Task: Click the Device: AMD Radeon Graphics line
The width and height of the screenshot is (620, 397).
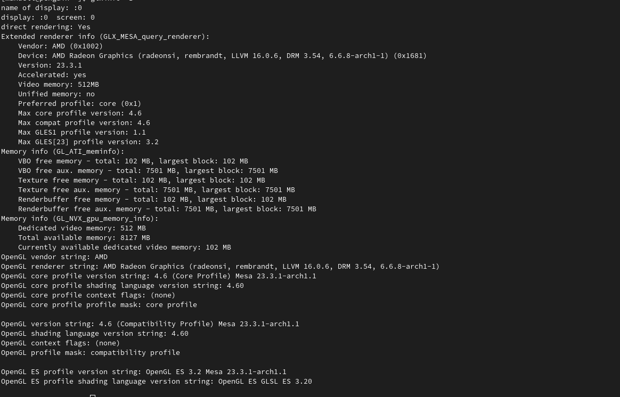Action: click(x=222, y=56)
